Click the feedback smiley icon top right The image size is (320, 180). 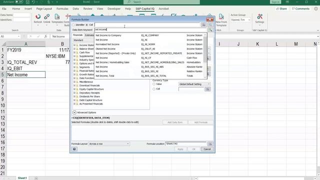coord(316,8)
